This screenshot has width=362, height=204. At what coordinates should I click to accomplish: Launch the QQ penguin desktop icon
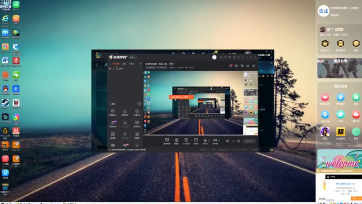coord(5,90)
